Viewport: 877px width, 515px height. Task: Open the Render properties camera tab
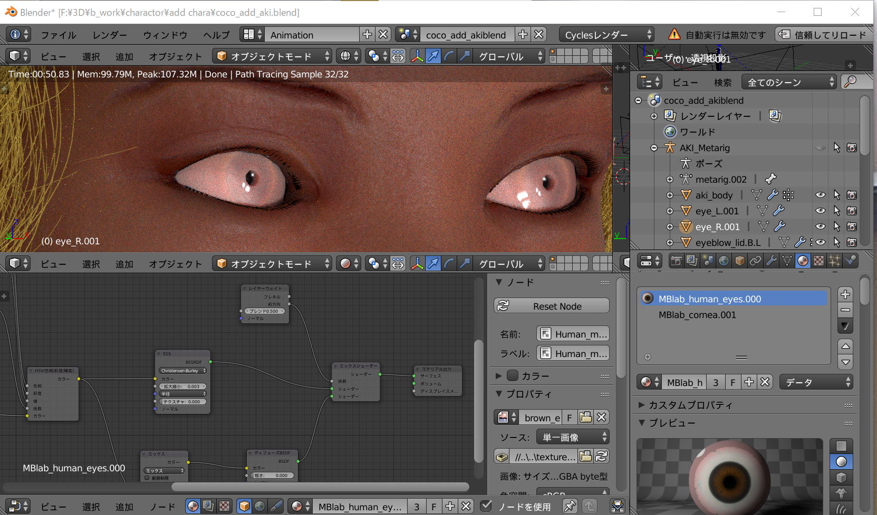[x=676, y=261]
